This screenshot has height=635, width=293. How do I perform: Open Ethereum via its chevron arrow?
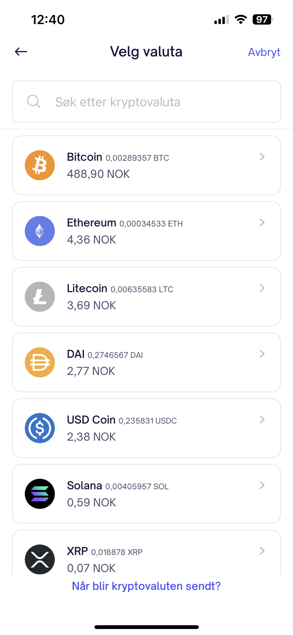[262, 223]
